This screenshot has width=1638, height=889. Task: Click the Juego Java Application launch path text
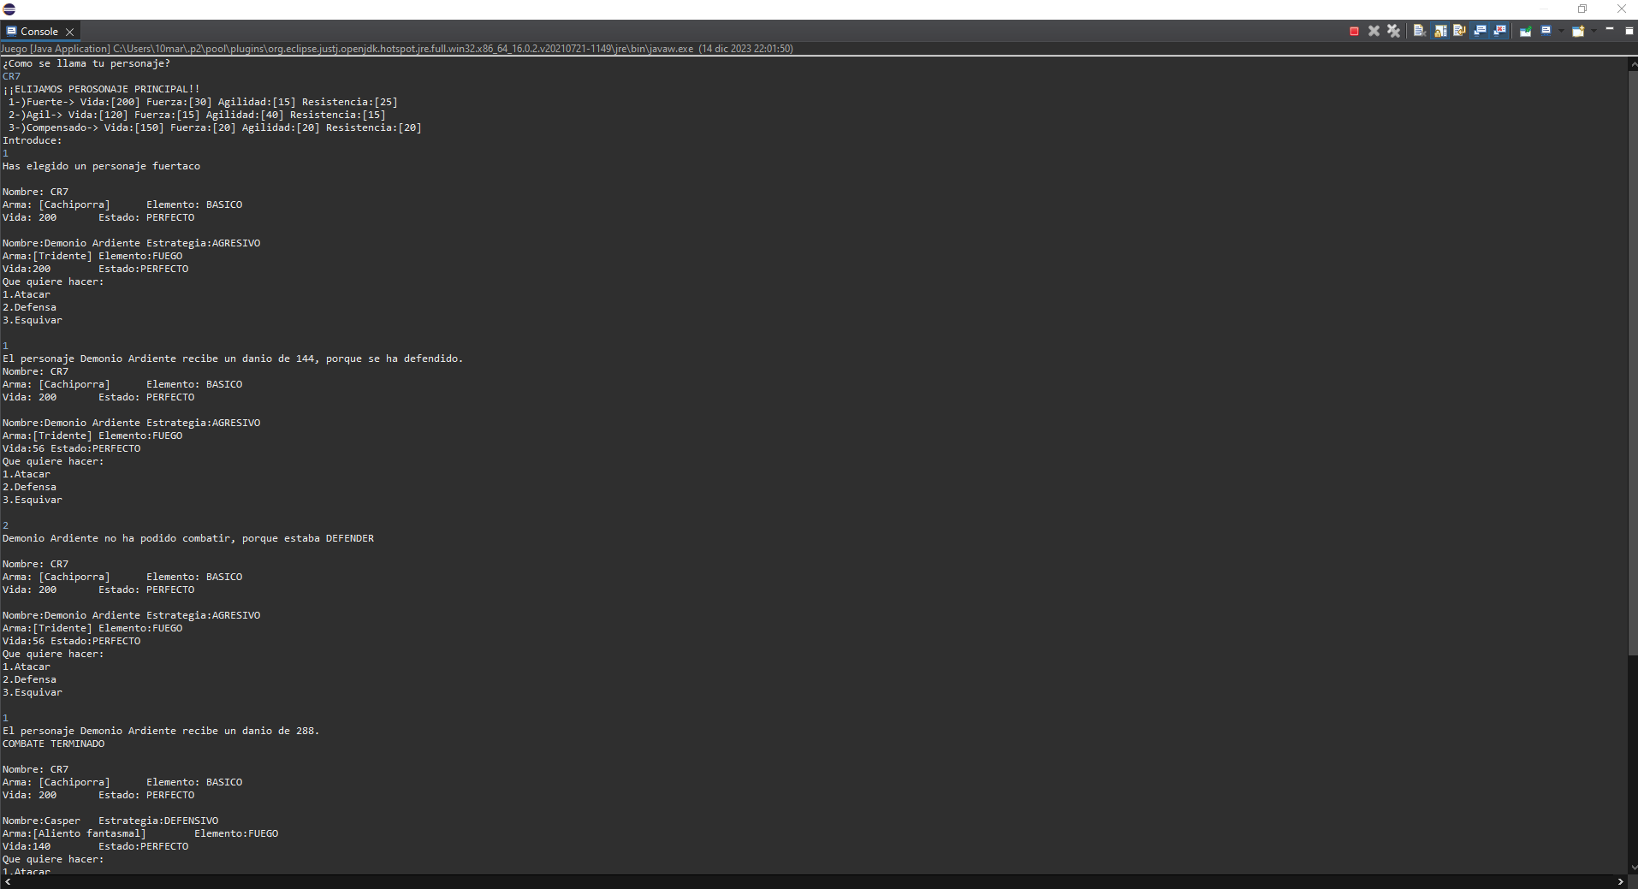(397, 49)
